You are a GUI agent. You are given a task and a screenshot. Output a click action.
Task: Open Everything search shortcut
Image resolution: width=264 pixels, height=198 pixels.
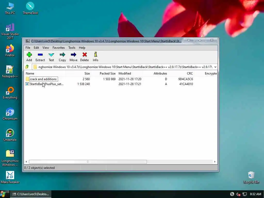10,93
